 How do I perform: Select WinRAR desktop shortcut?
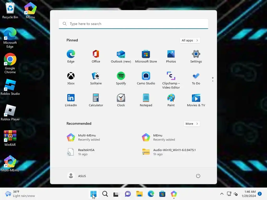tap(10, 138)
